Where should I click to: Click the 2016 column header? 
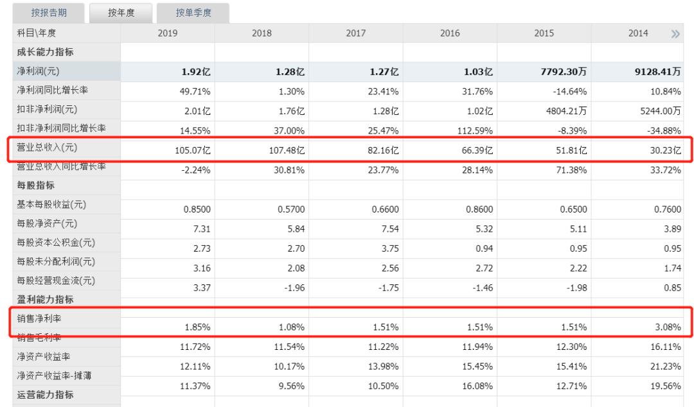tap(450, 33)
